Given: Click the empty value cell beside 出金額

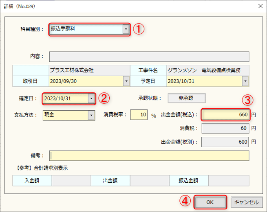Looking at the screenshot, I should pyautogui.click(x=150, y=181).
